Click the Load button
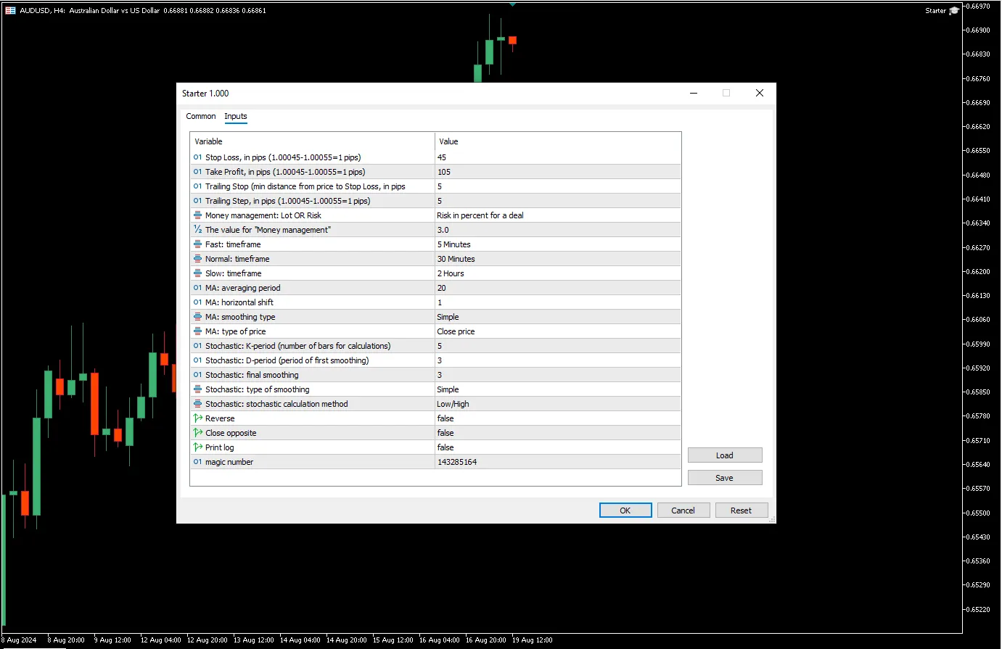Screen dimensions: 1002x649 pyautogui.click(x=724, y=455)
